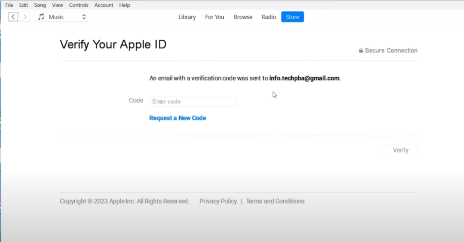
Task: Click the Secure Connection lock icon
Action: click(x=361, y=51)
